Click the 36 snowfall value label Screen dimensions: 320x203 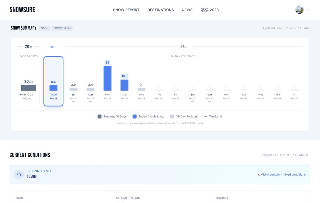click(x=107, y=63)
